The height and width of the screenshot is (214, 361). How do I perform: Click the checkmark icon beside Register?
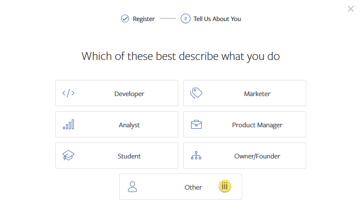pos(125,19)
